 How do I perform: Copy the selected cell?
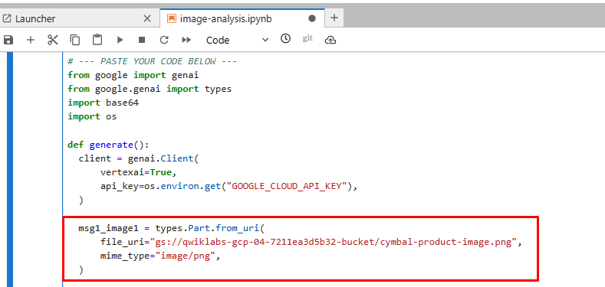[x=75, y=40]
